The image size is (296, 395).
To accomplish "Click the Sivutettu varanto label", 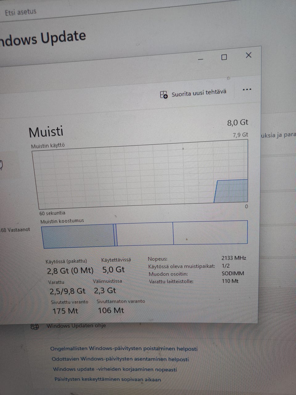I will point(69,302).
